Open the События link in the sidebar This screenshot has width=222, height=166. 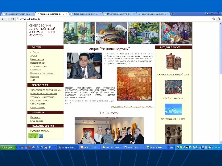[35, 52]
